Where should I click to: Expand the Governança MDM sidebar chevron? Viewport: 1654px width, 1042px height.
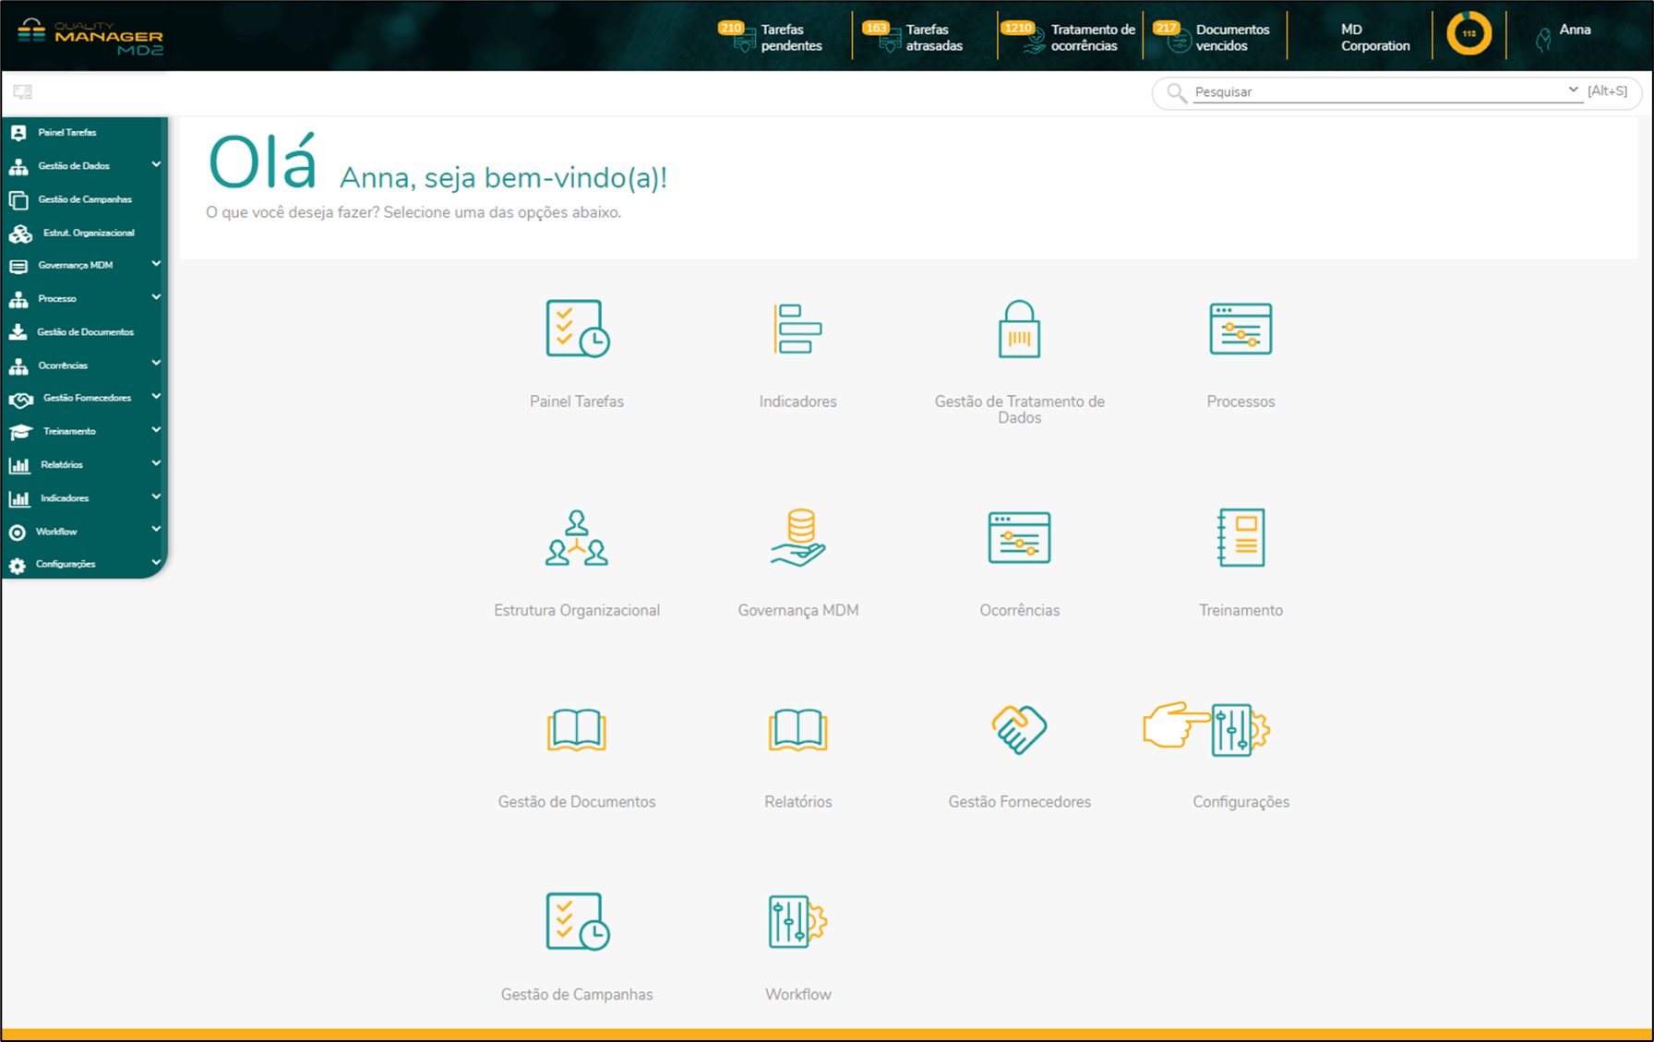156,264
